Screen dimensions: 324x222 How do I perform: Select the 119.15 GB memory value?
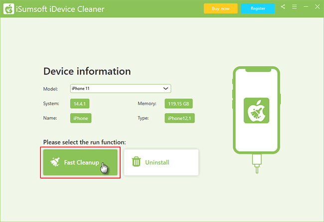pyautogui.click(x=178, y=104)
